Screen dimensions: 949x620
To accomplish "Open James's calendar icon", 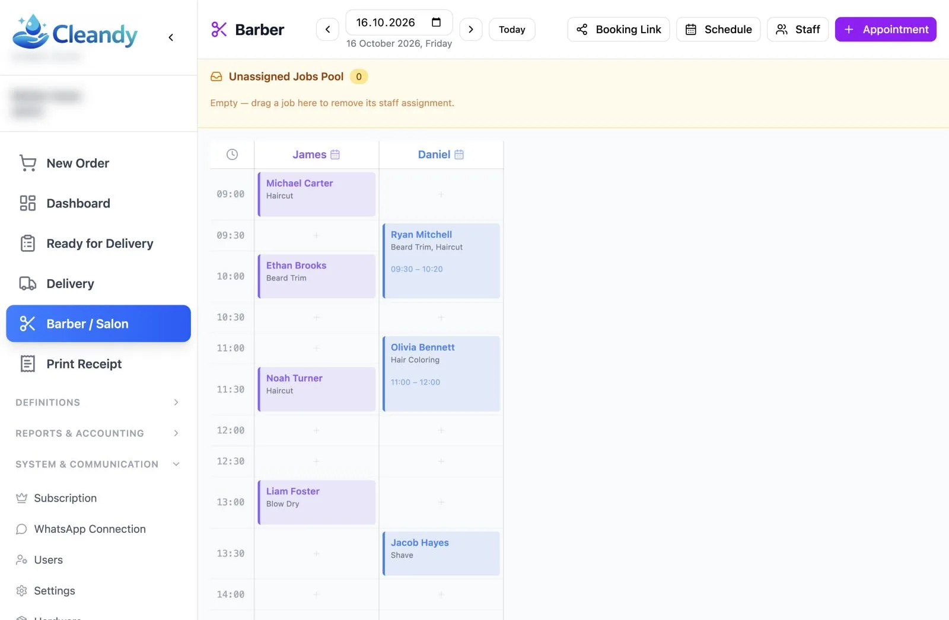I will point(335,155).
